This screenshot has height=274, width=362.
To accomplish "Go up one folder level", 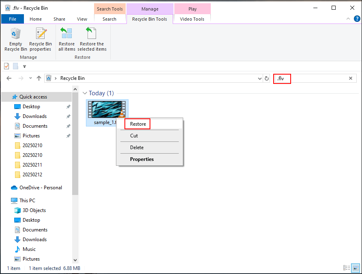I will tap(39, 78).
